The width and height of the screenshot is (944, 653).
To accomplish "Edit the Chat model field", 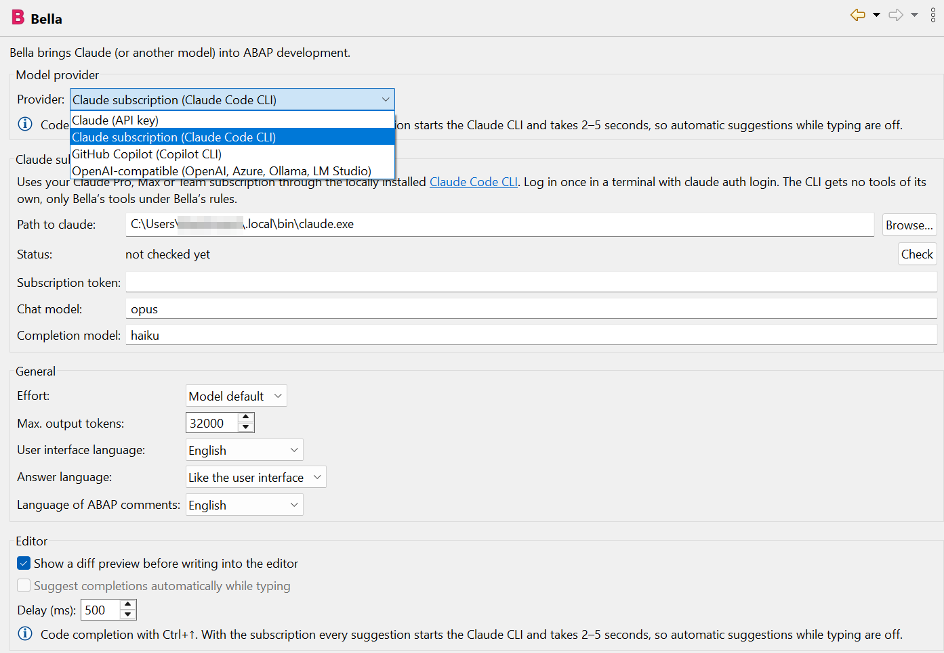I will point(531,309).
